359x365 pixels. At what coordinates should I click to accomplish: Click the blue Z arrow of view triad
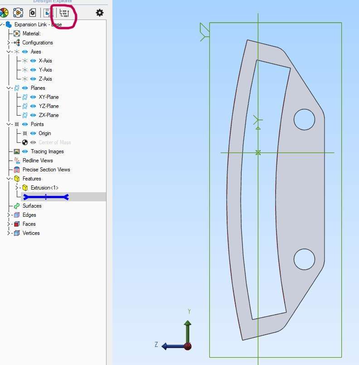(173, 346)
